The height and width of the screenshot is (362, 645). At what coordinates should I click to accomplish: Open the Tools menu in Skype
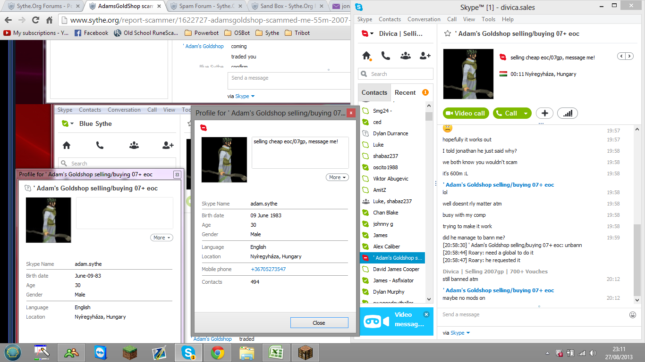coord(488,19)
